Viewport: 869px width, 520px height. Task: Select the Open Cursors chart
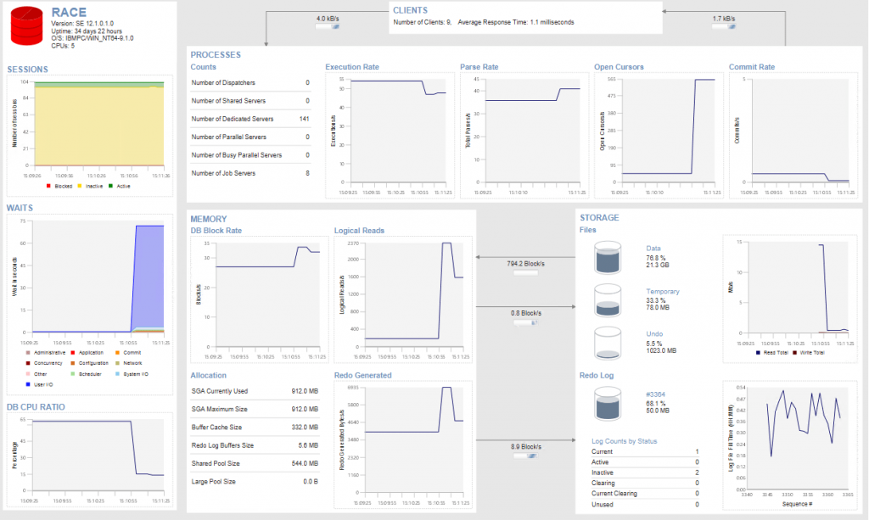(x=659, y=135)
